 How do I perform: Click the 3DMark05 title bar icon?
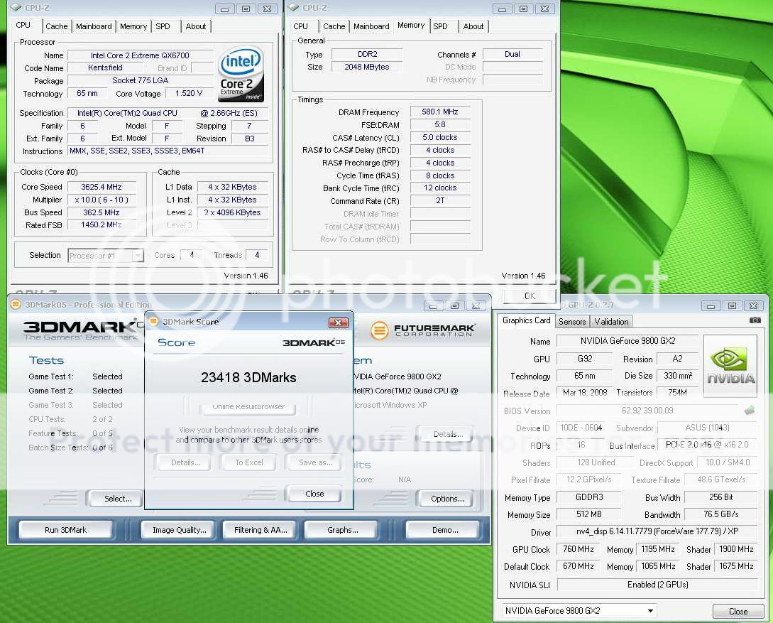pyautogui.click(x=16, y=304)
